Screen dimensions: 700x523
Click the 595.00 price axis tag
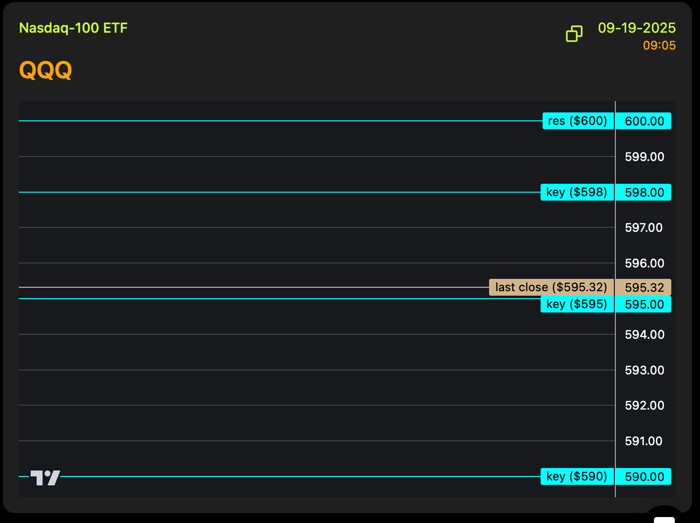pyautogui.click(x=644, y=304)
